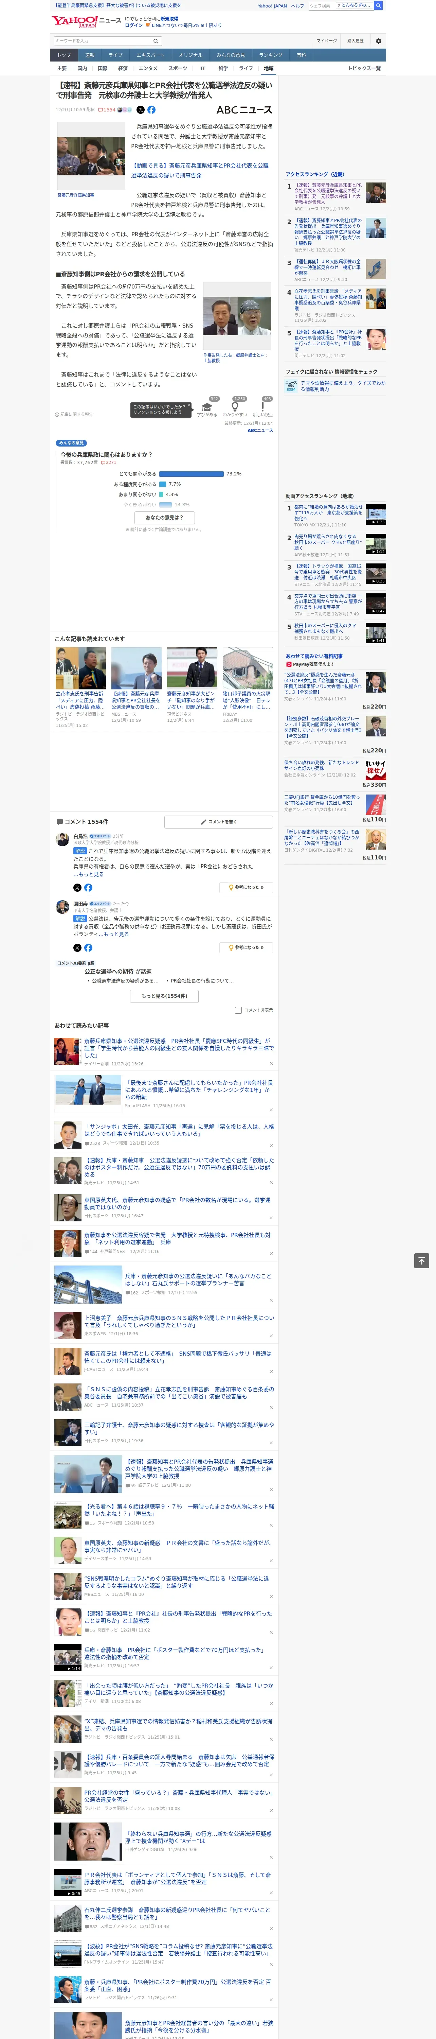Click 購入履歴 link
This screenshot has width=436, height=2039.
[x=355, y=41]
